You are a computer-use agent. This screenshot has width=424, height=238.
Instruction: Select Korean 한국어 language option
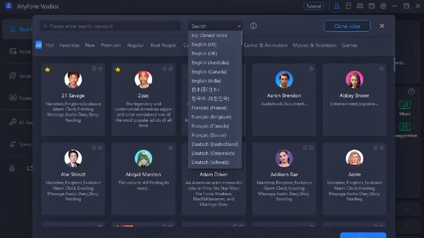tap(210, 99)
